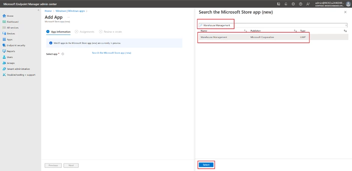Click the Next button
352x171 pixels.
(x=71, y=165)
